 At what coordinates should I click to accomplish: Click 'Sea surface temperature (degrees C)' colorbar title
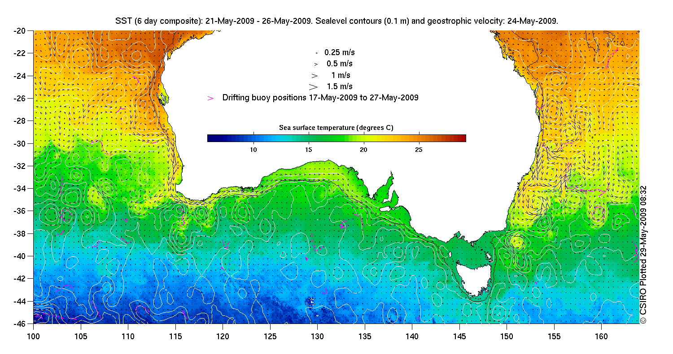[336, 128]
